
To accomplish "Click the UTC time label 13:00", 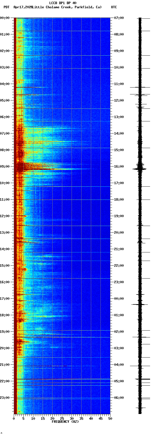I will pyautogui.click(x=119, y=117).
